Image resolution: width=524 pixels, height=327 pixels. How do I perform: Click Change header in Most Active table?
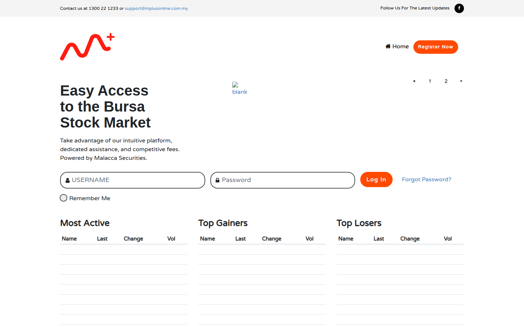pos(133,239)
